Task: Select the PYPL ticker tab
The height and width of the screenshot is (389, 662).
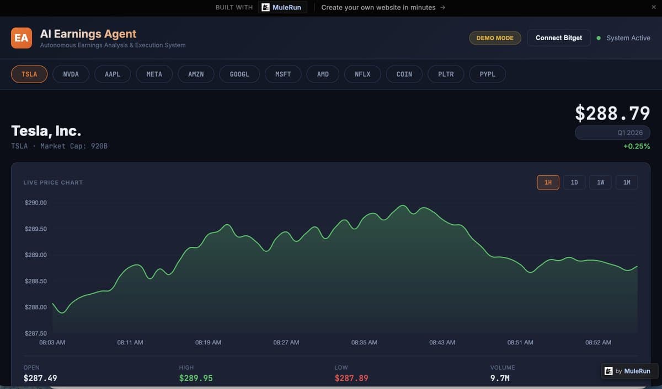Action: coord(488,74)
